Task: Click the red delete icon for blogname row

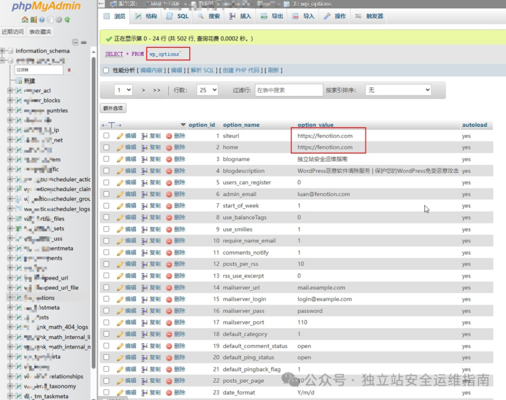Action: pos(169,159)
